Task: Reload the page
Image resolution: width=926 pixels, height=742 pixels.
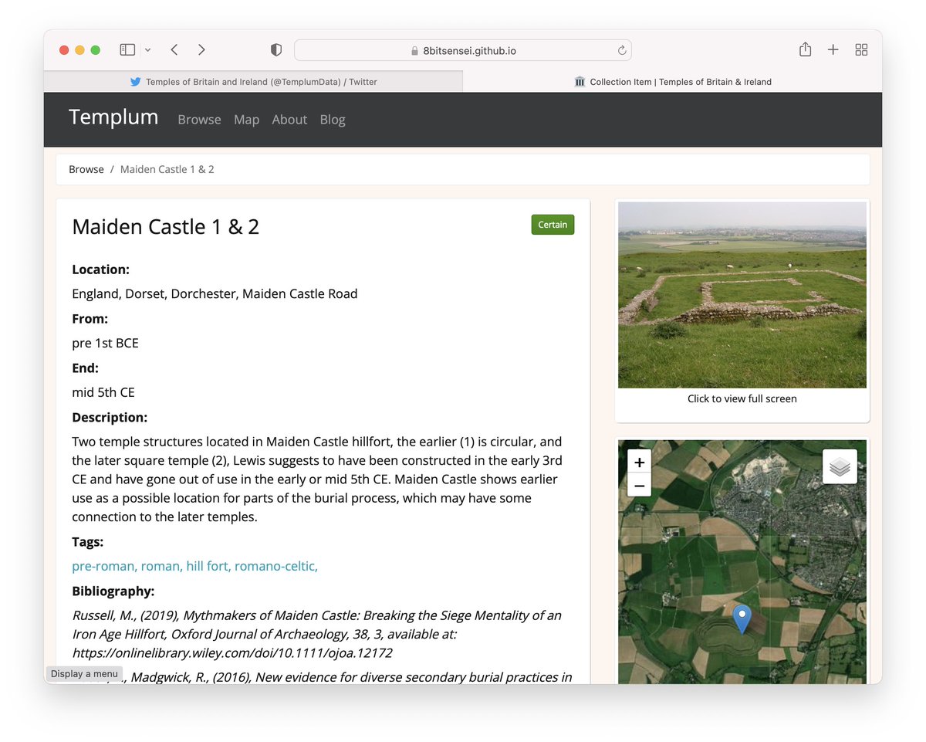Action: pyautogui.click(x=621, y=50)
